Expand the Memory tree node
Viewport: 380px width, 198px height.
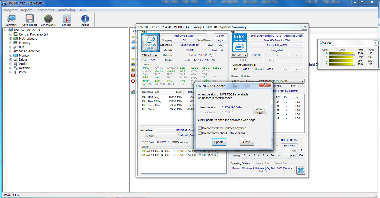coord(11,43)
